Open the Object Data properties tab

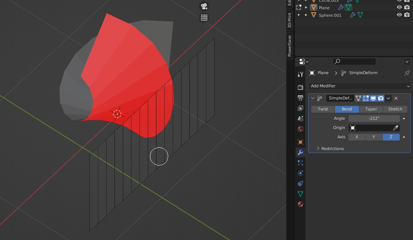point(300,194)
